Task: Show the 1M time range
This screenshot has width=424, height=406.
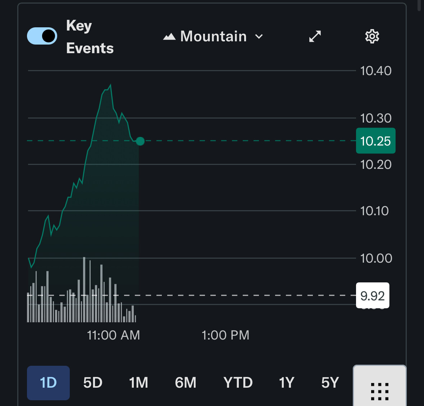Action: pyautogui.click(x=138, y=383)
